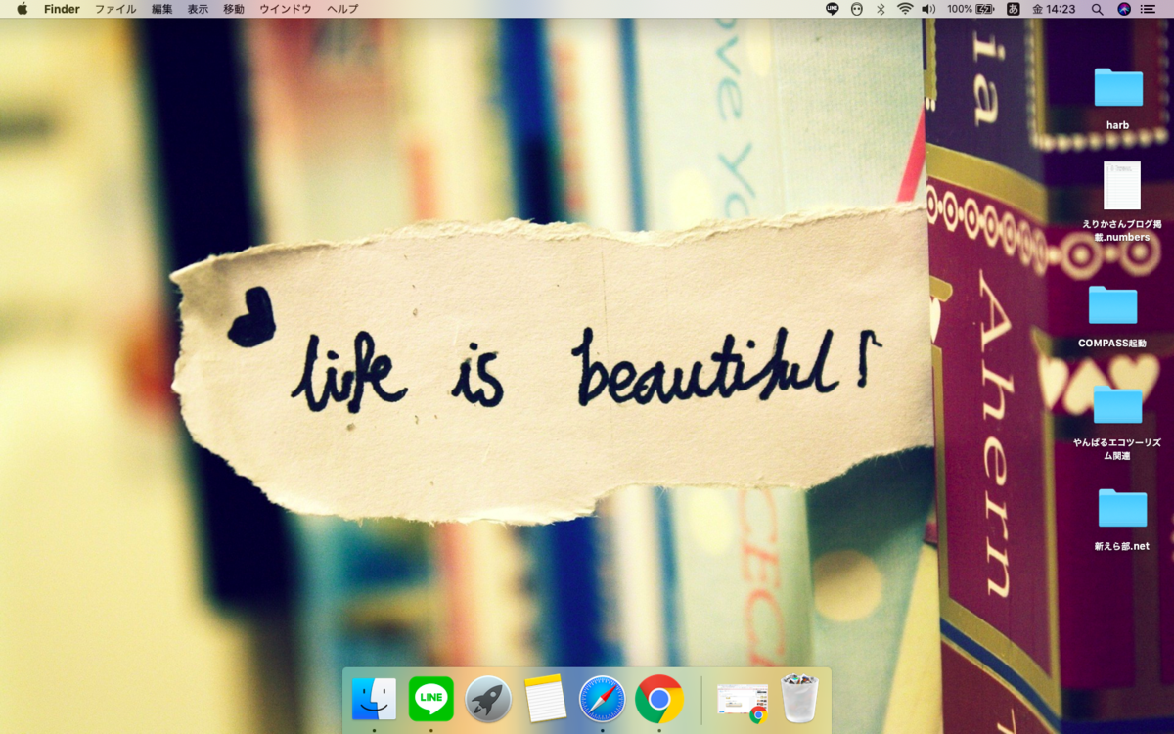Open the ヘルプ menu
This screenshot has width=1174, height=734.
click(x=342, y=9)
